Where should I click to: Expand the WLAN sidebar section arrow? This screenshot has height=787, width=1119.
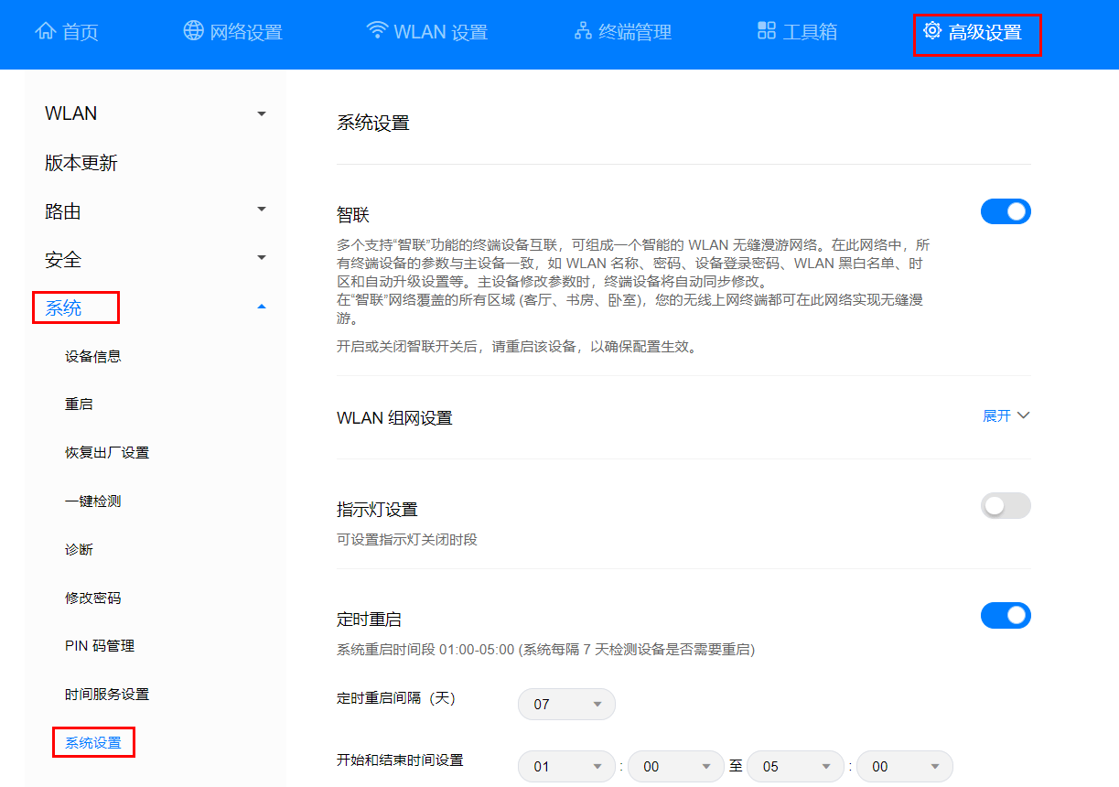[x=262, y=114]
